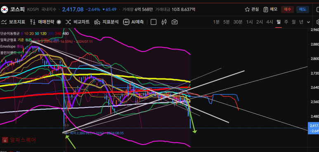Open AI예측 AI prediction
The width and height of the screenshot is (319, 152).
click(x=133, y=22)
